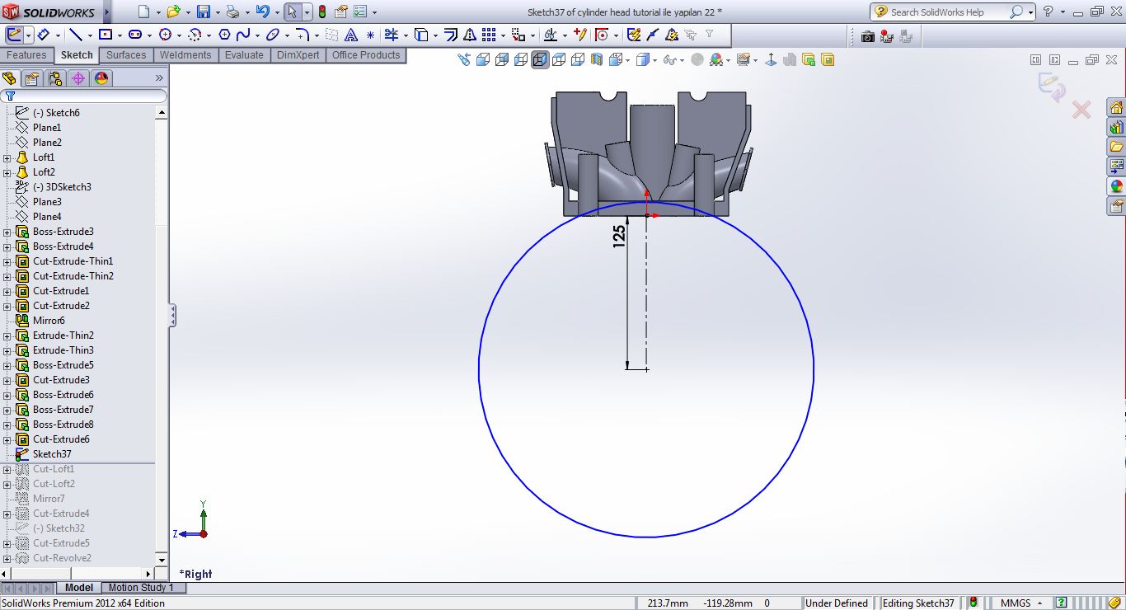
Task: Select the Corner Rectangle tool
Action: (x=106, y=35)
